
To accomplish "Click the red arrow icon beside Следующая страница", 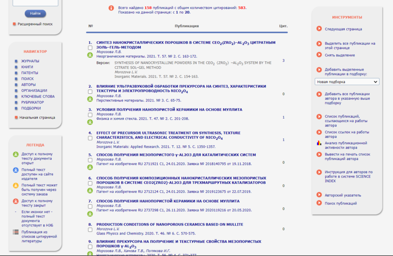I will (x=319, y=29).
